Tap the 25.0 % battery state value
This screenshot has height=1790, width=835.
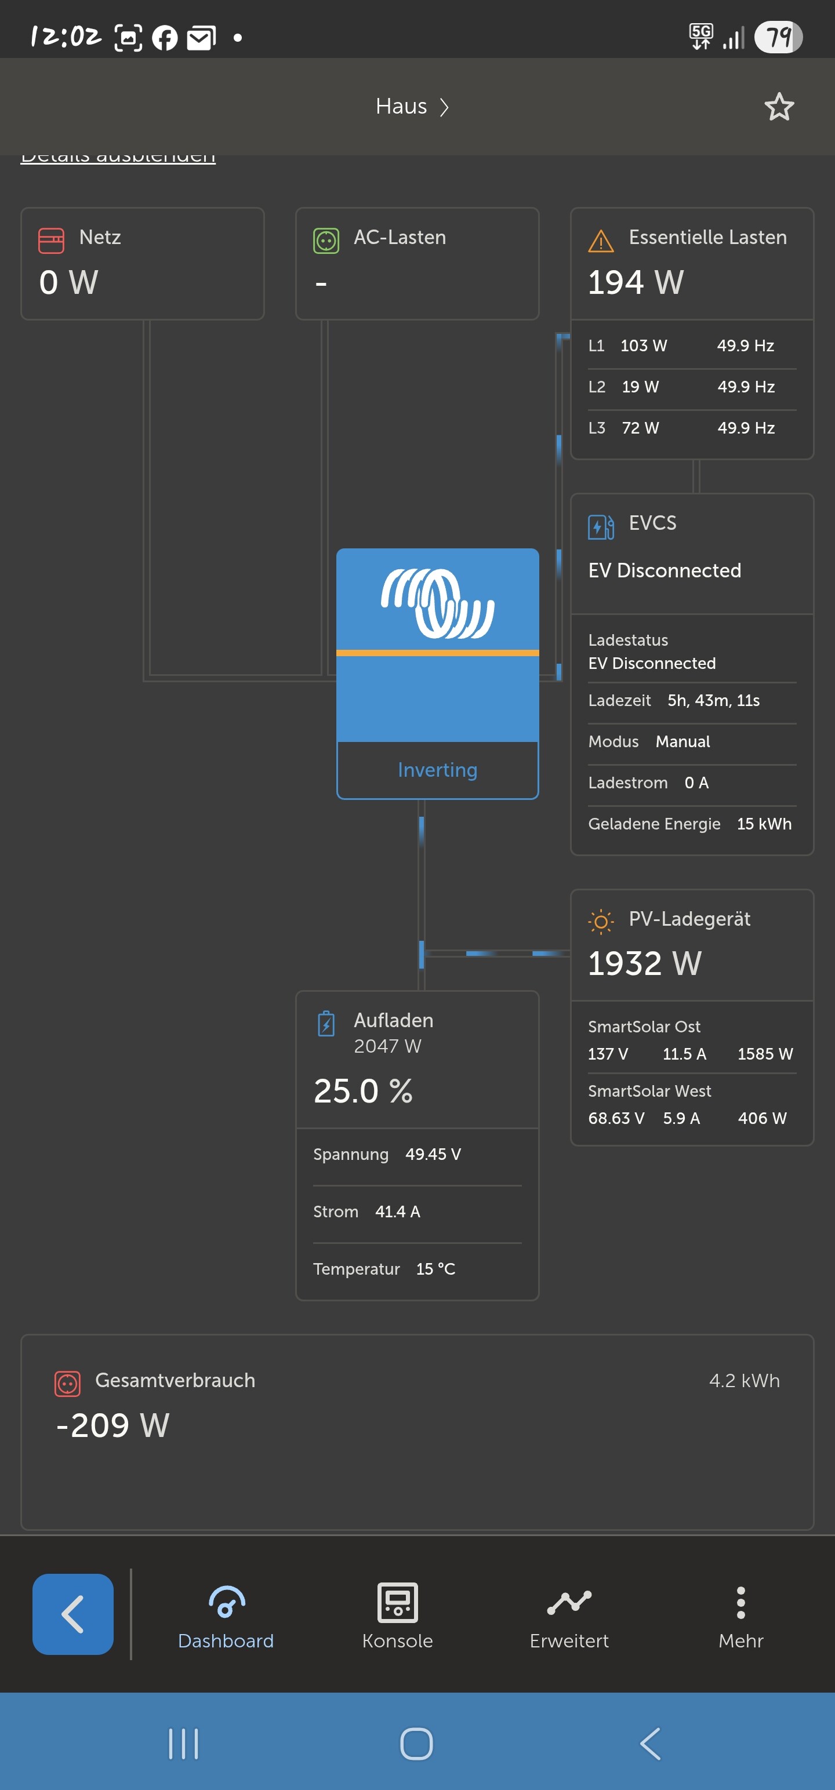click(363, 1091)
